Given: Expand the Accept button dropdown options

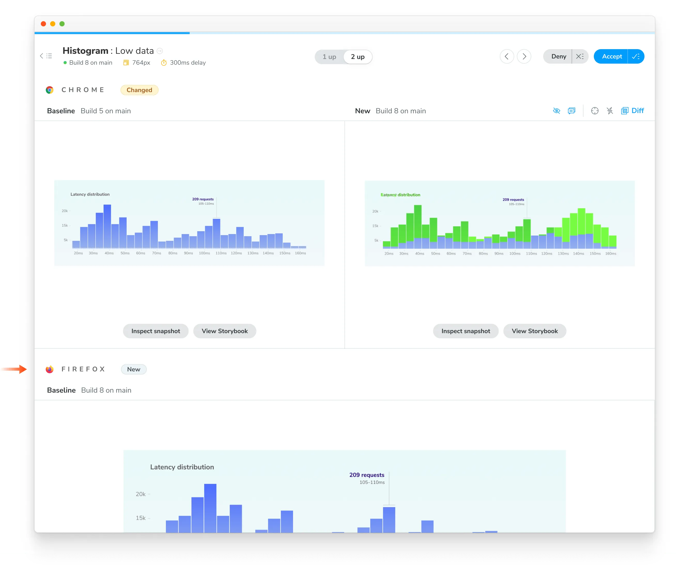Looking at the screenshot, I should 635,56.
